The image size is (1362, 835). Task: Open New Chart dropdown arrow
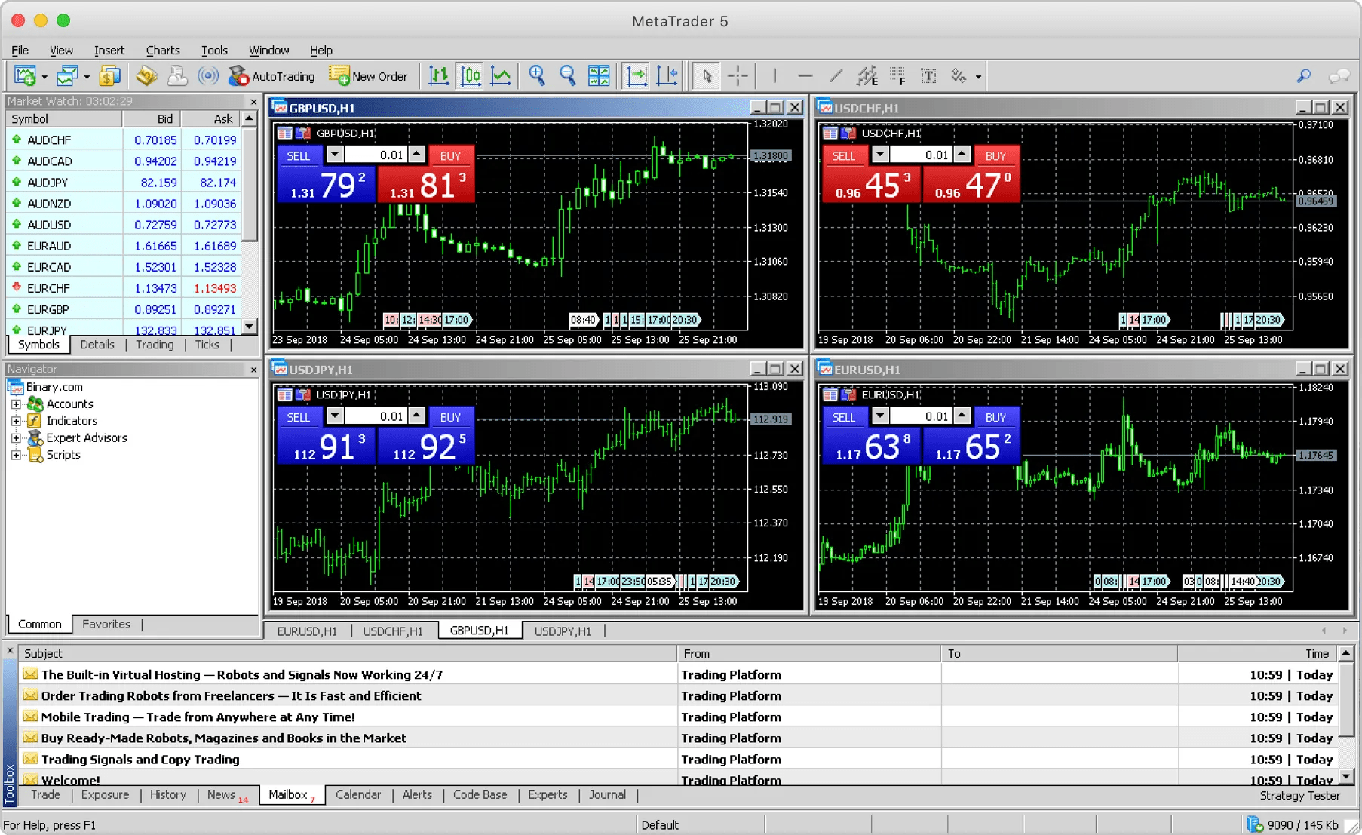[44, 77]
